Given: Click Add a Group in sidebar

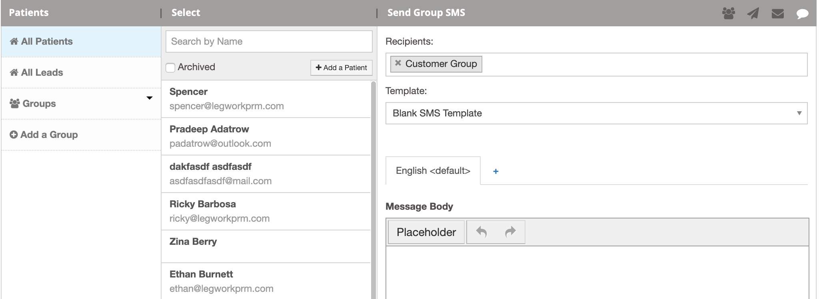Looking at the screenshot, I should [x=49, y=135].
